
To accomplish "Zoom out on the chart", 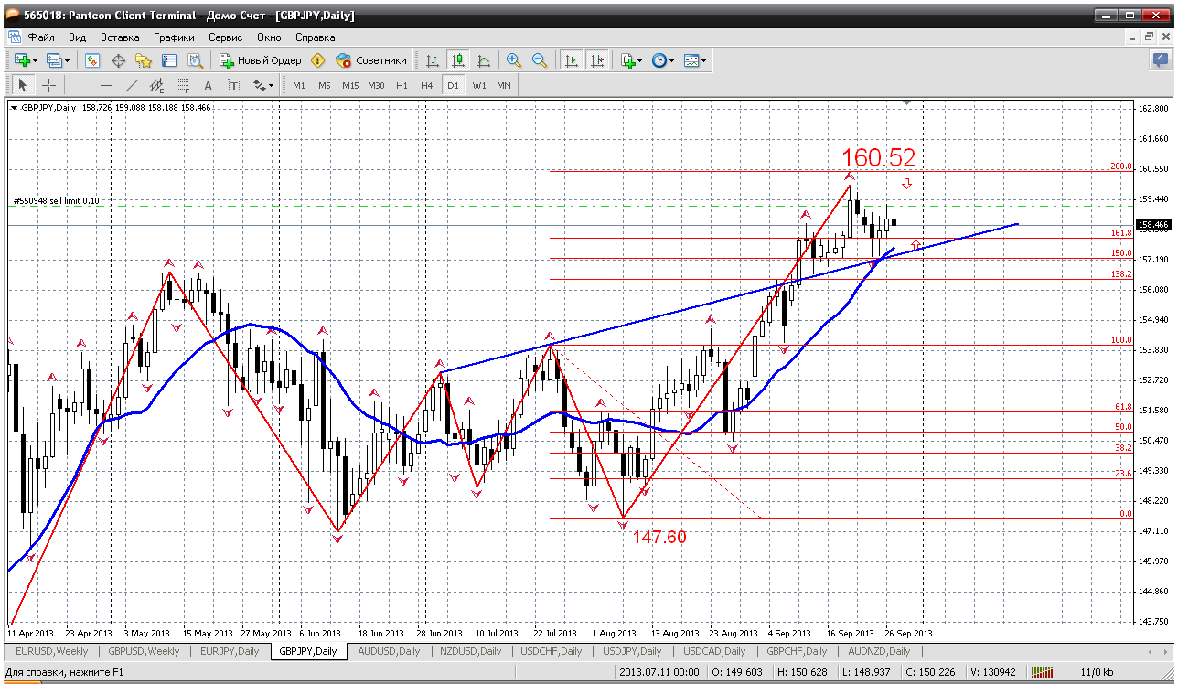I will click(540, 60).
